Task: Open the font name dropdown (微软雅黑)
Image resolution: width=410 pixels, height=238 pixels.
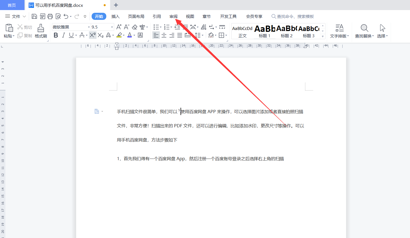Action: [89, 27]
